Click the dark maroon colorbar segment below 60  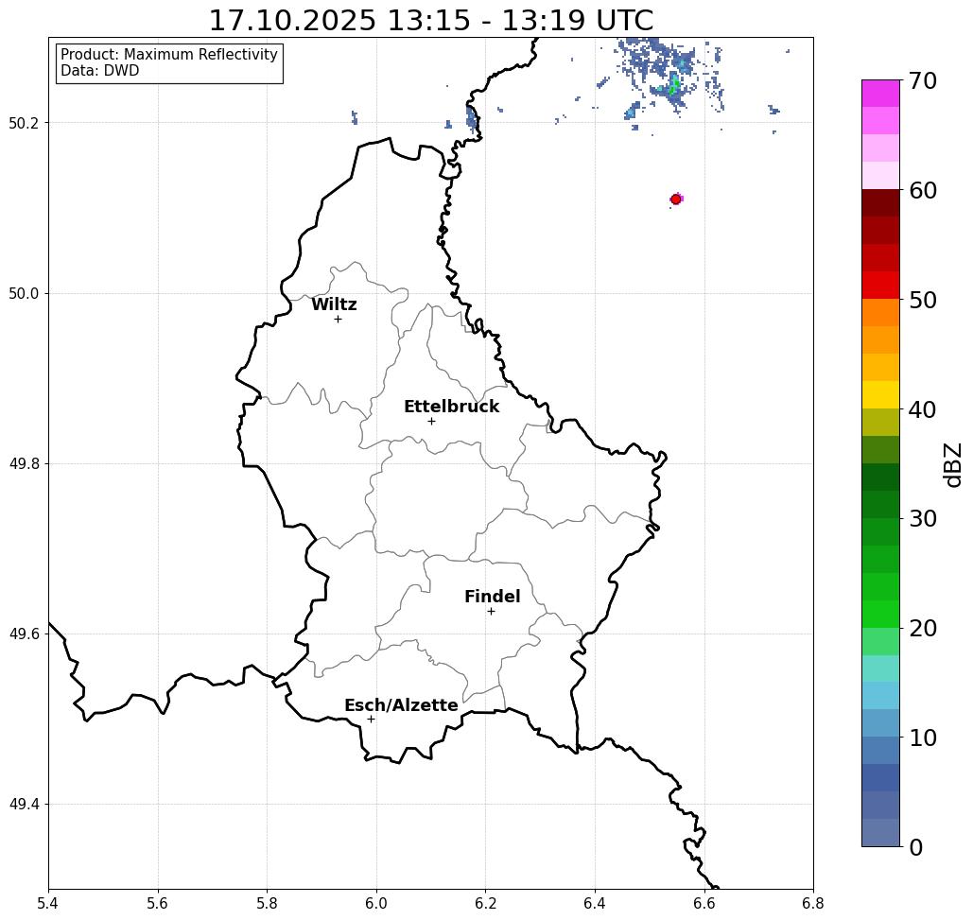tap(880, 203)
